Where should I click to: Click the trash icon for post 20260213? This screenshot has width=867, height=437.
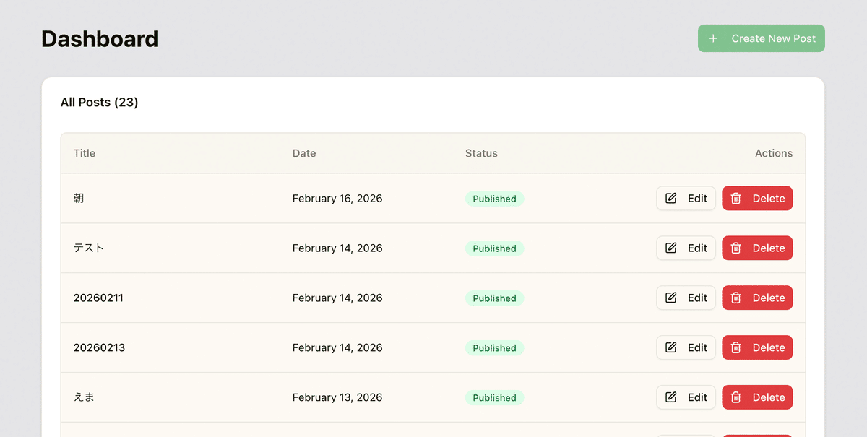pyautogui.click(x=736, y=347)
